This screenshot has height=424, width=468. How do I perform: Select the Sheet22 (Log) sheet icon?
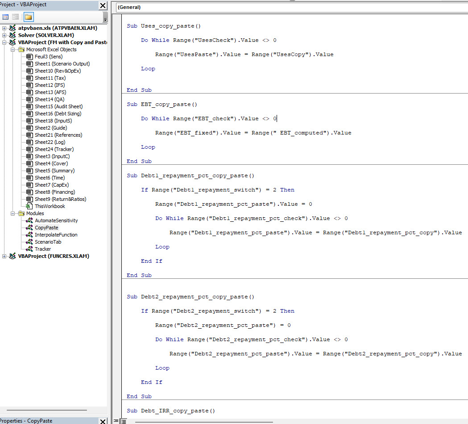click(x=29, y=142)
